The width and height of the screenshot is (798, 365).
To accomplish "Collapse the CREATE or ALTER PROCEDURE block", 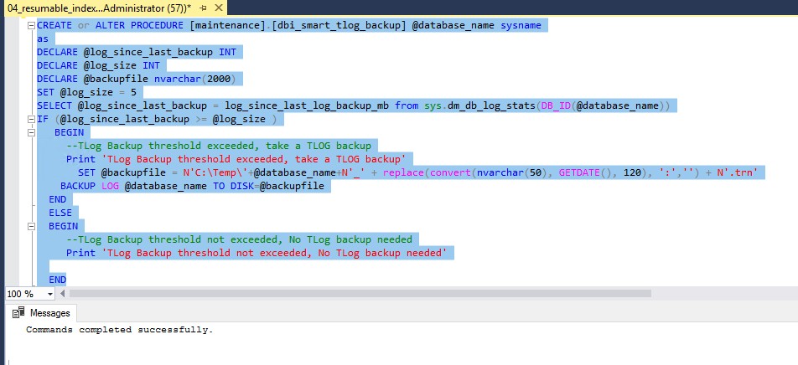I will tap(31, 25).
